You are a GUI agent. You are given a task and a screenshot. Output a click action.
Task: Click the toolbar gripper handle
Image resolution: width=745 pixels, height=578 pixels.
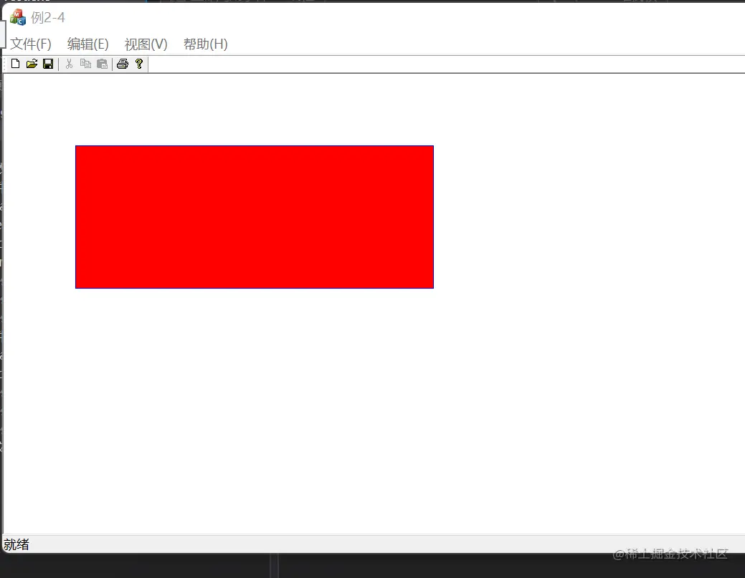pos(6,64)
